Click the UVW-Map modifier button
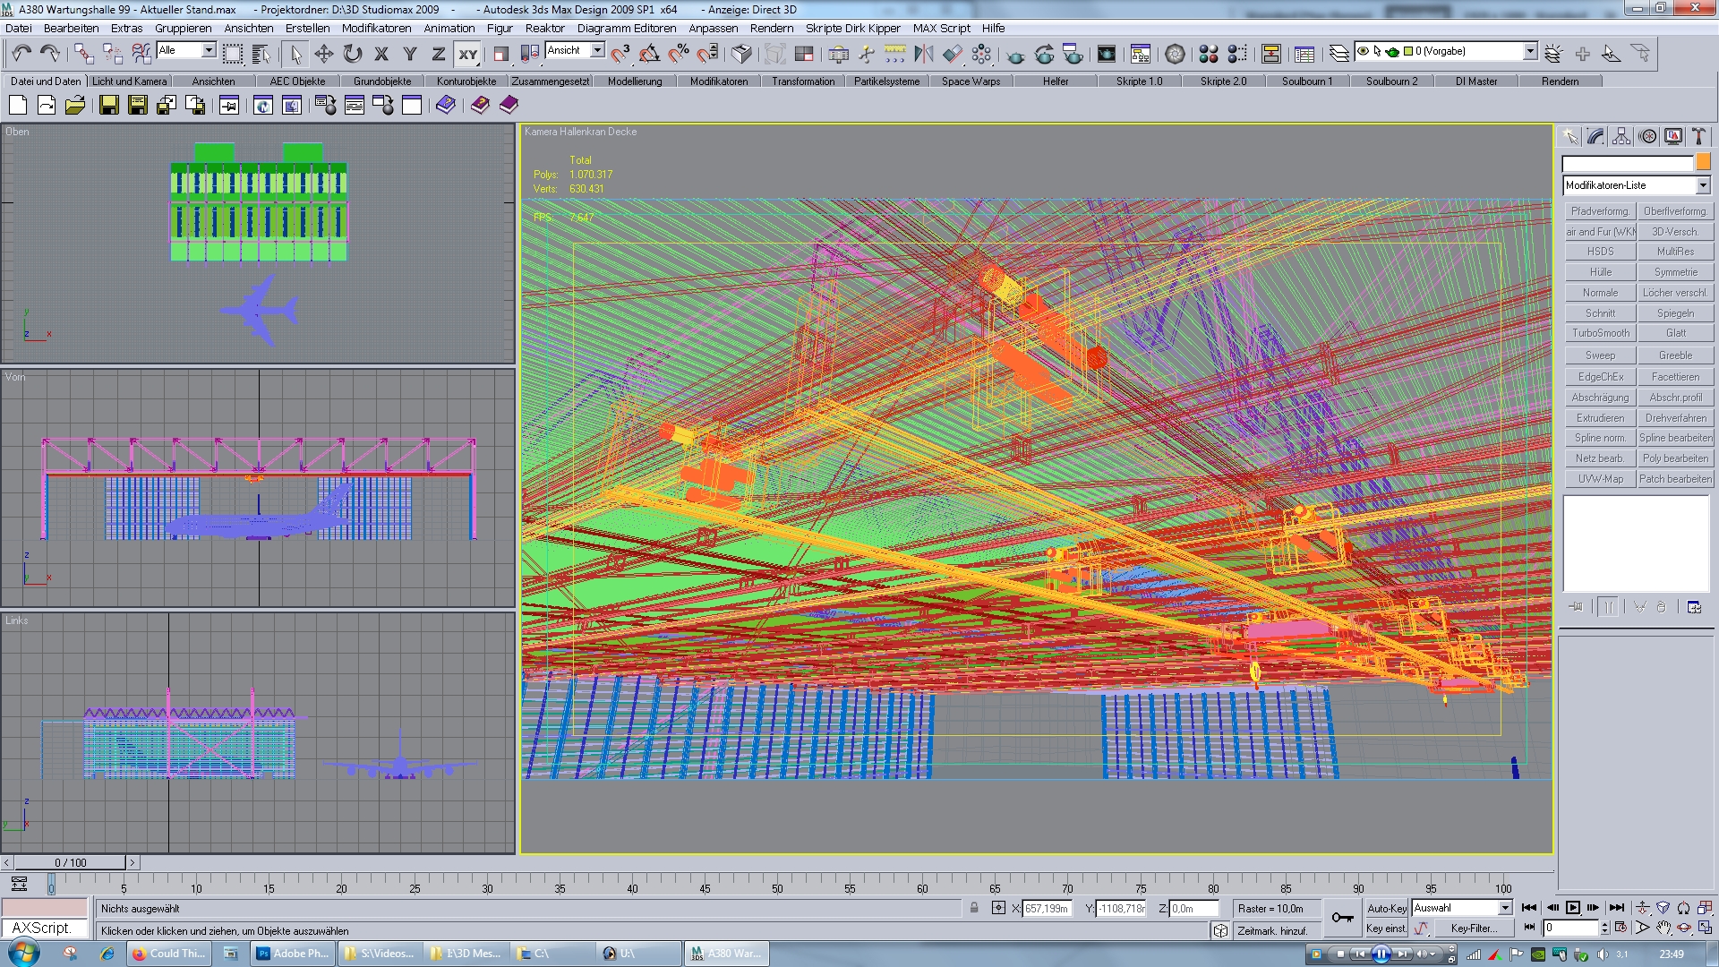This screenshot has height=967, width=1719. (x=1600, y=479)
